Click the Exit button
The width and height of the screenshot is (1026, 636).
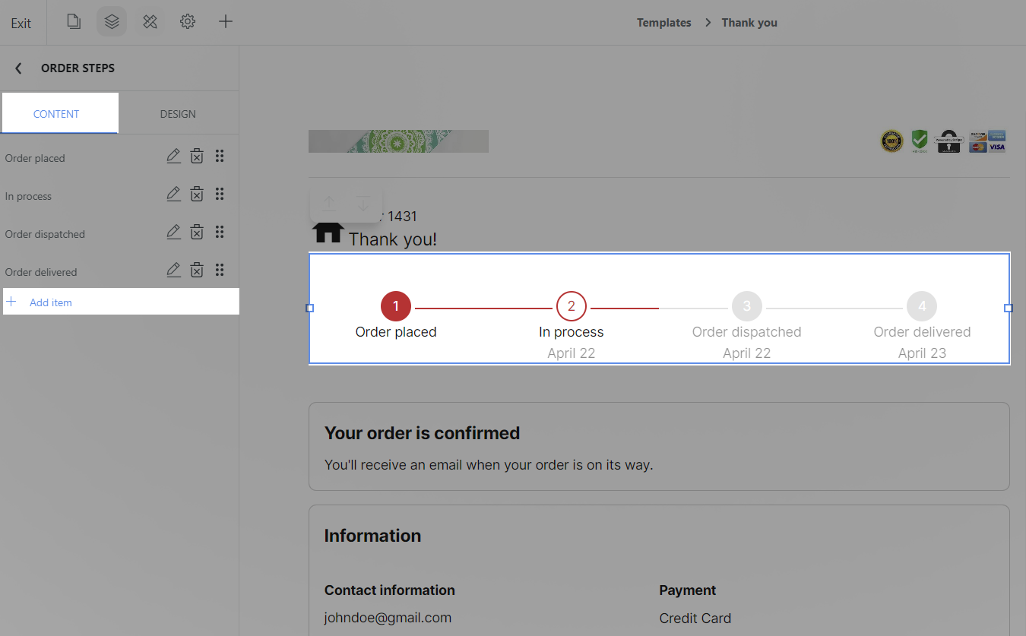pyautogui.click(x=21, y=24)
